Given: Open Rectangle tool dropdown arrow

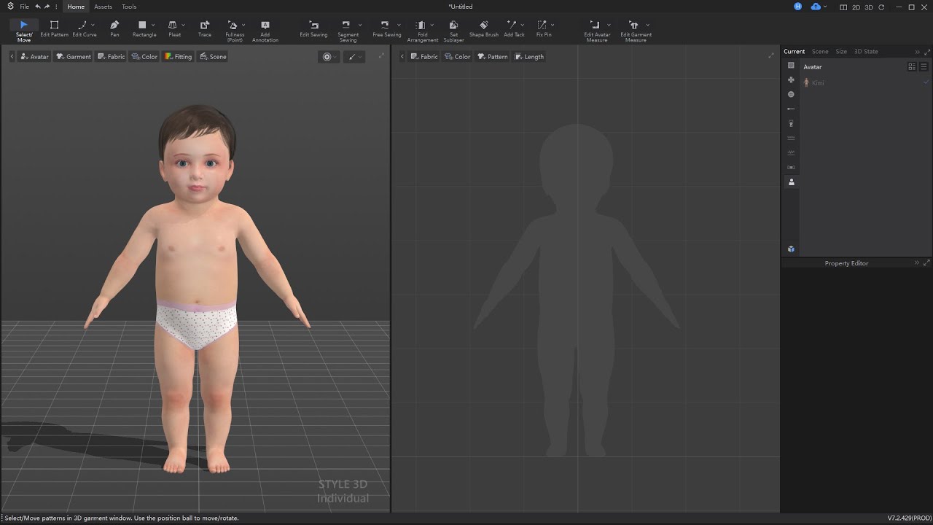Looking at the screenshot, I should [153, 25].
